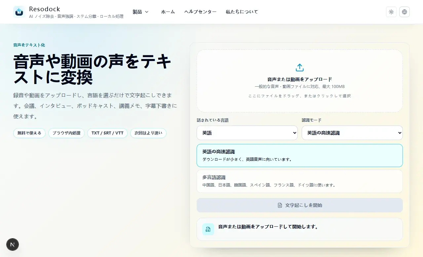The width and height of the screenshot is (423, 257).
Task: Click the Resodock brand name
Action: pos(45,9)
